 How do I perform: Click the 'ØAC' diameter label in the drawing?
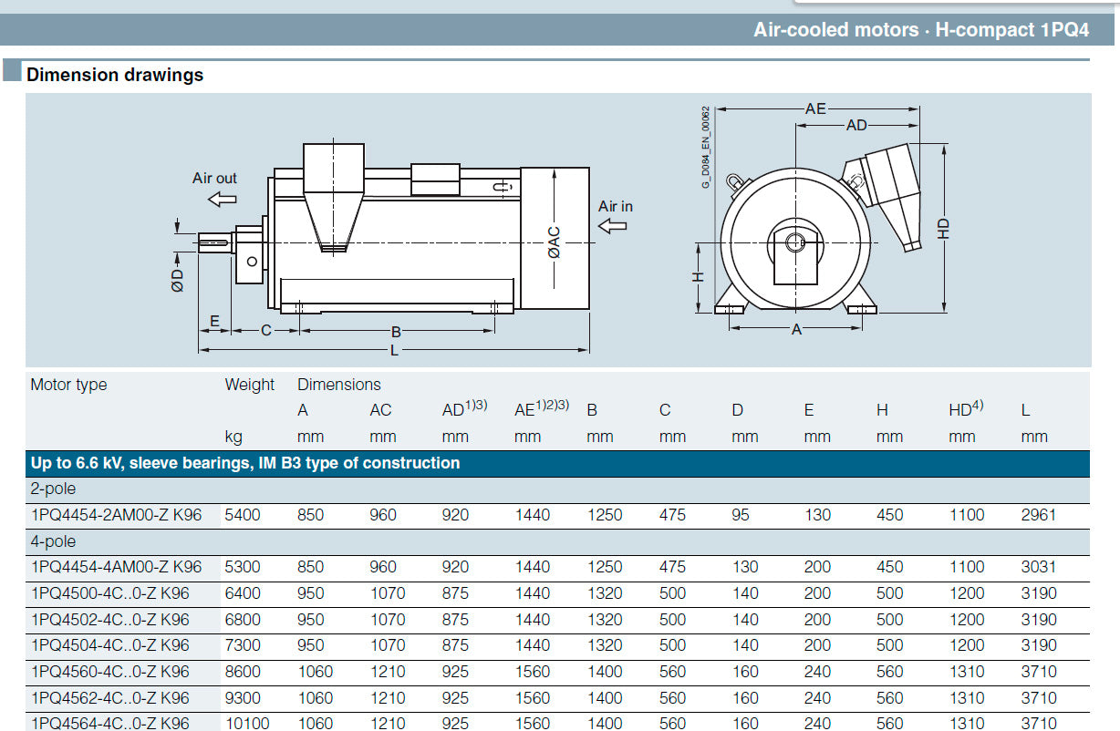click(555, 242)
